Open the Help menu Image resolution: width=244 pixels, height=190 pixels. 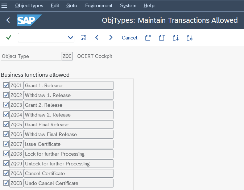149,6
